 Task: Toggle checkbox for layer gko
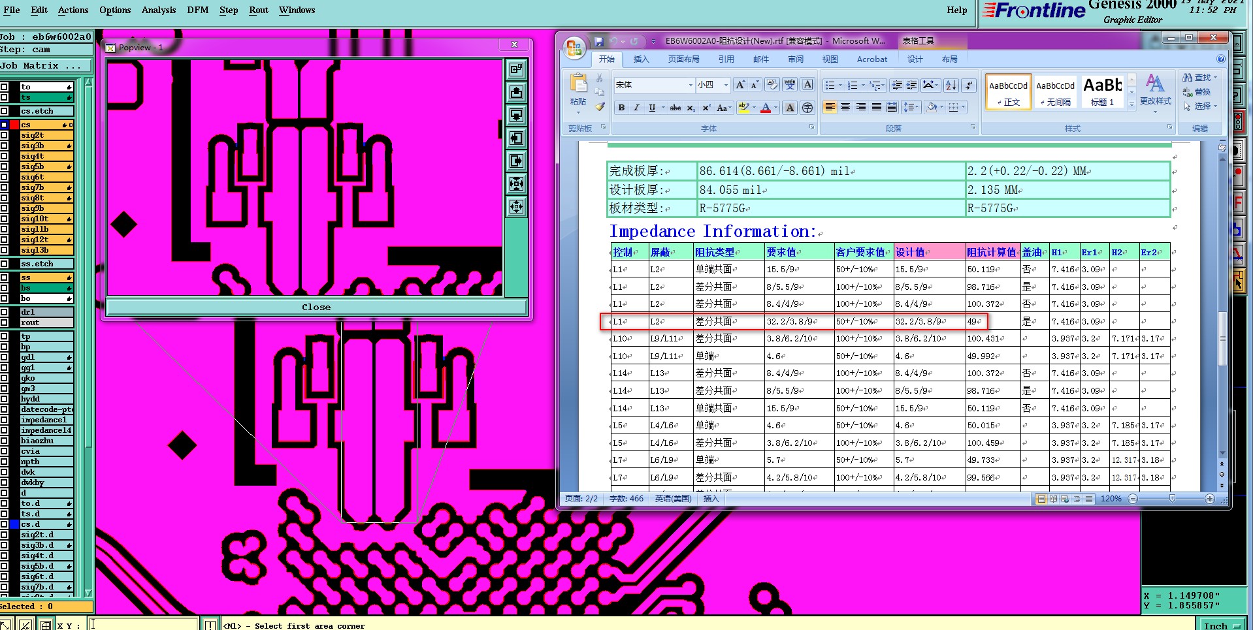coord(5,378)
